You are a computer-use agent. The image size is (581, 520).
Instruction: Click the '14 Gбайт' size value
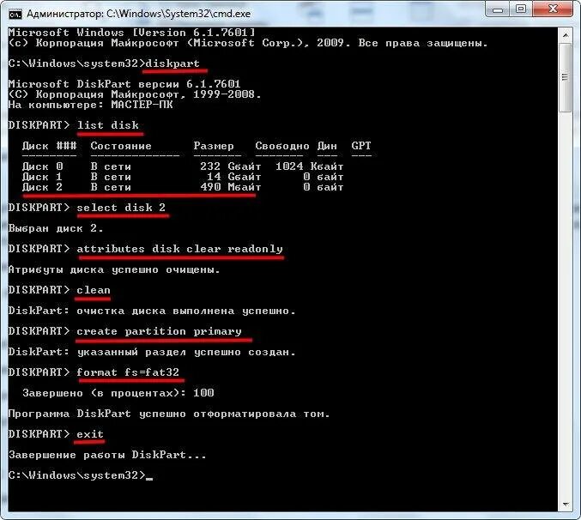click(233, 177)
